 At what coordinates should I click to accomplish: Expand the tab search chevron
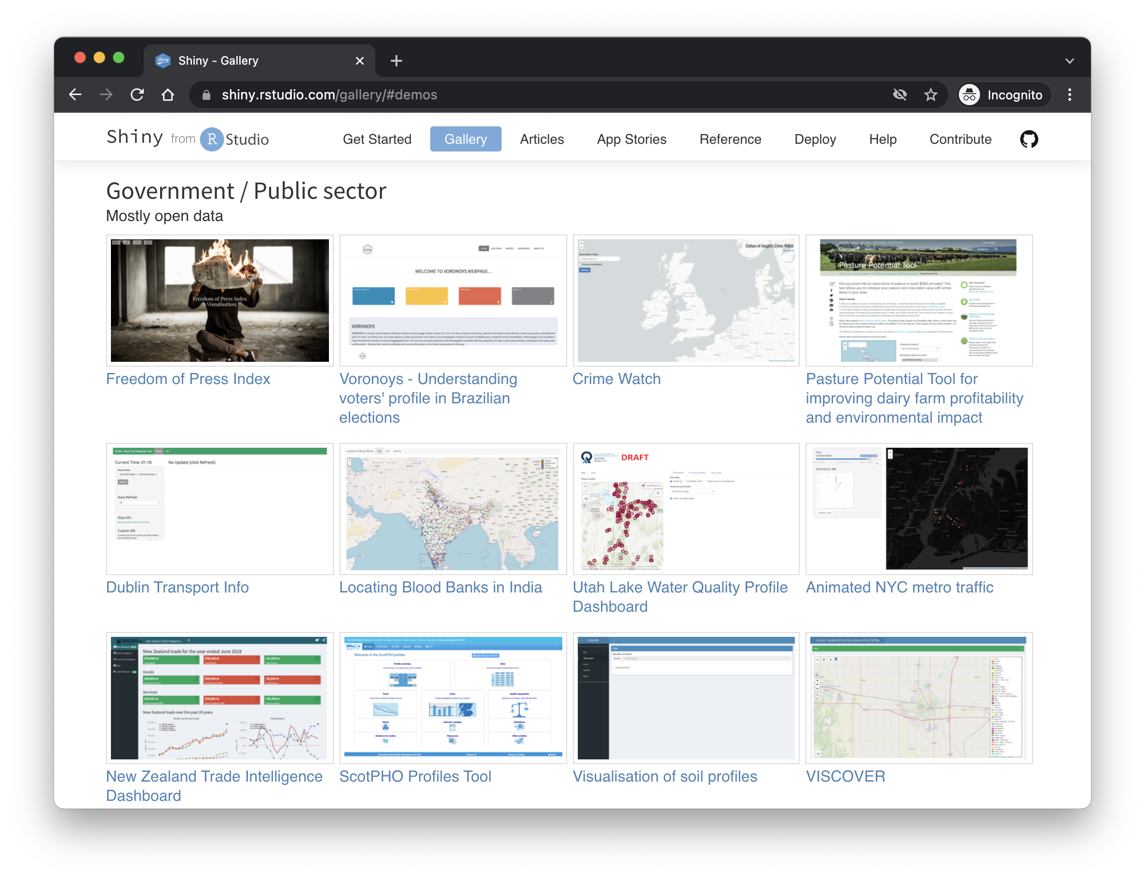[1069, 61]
